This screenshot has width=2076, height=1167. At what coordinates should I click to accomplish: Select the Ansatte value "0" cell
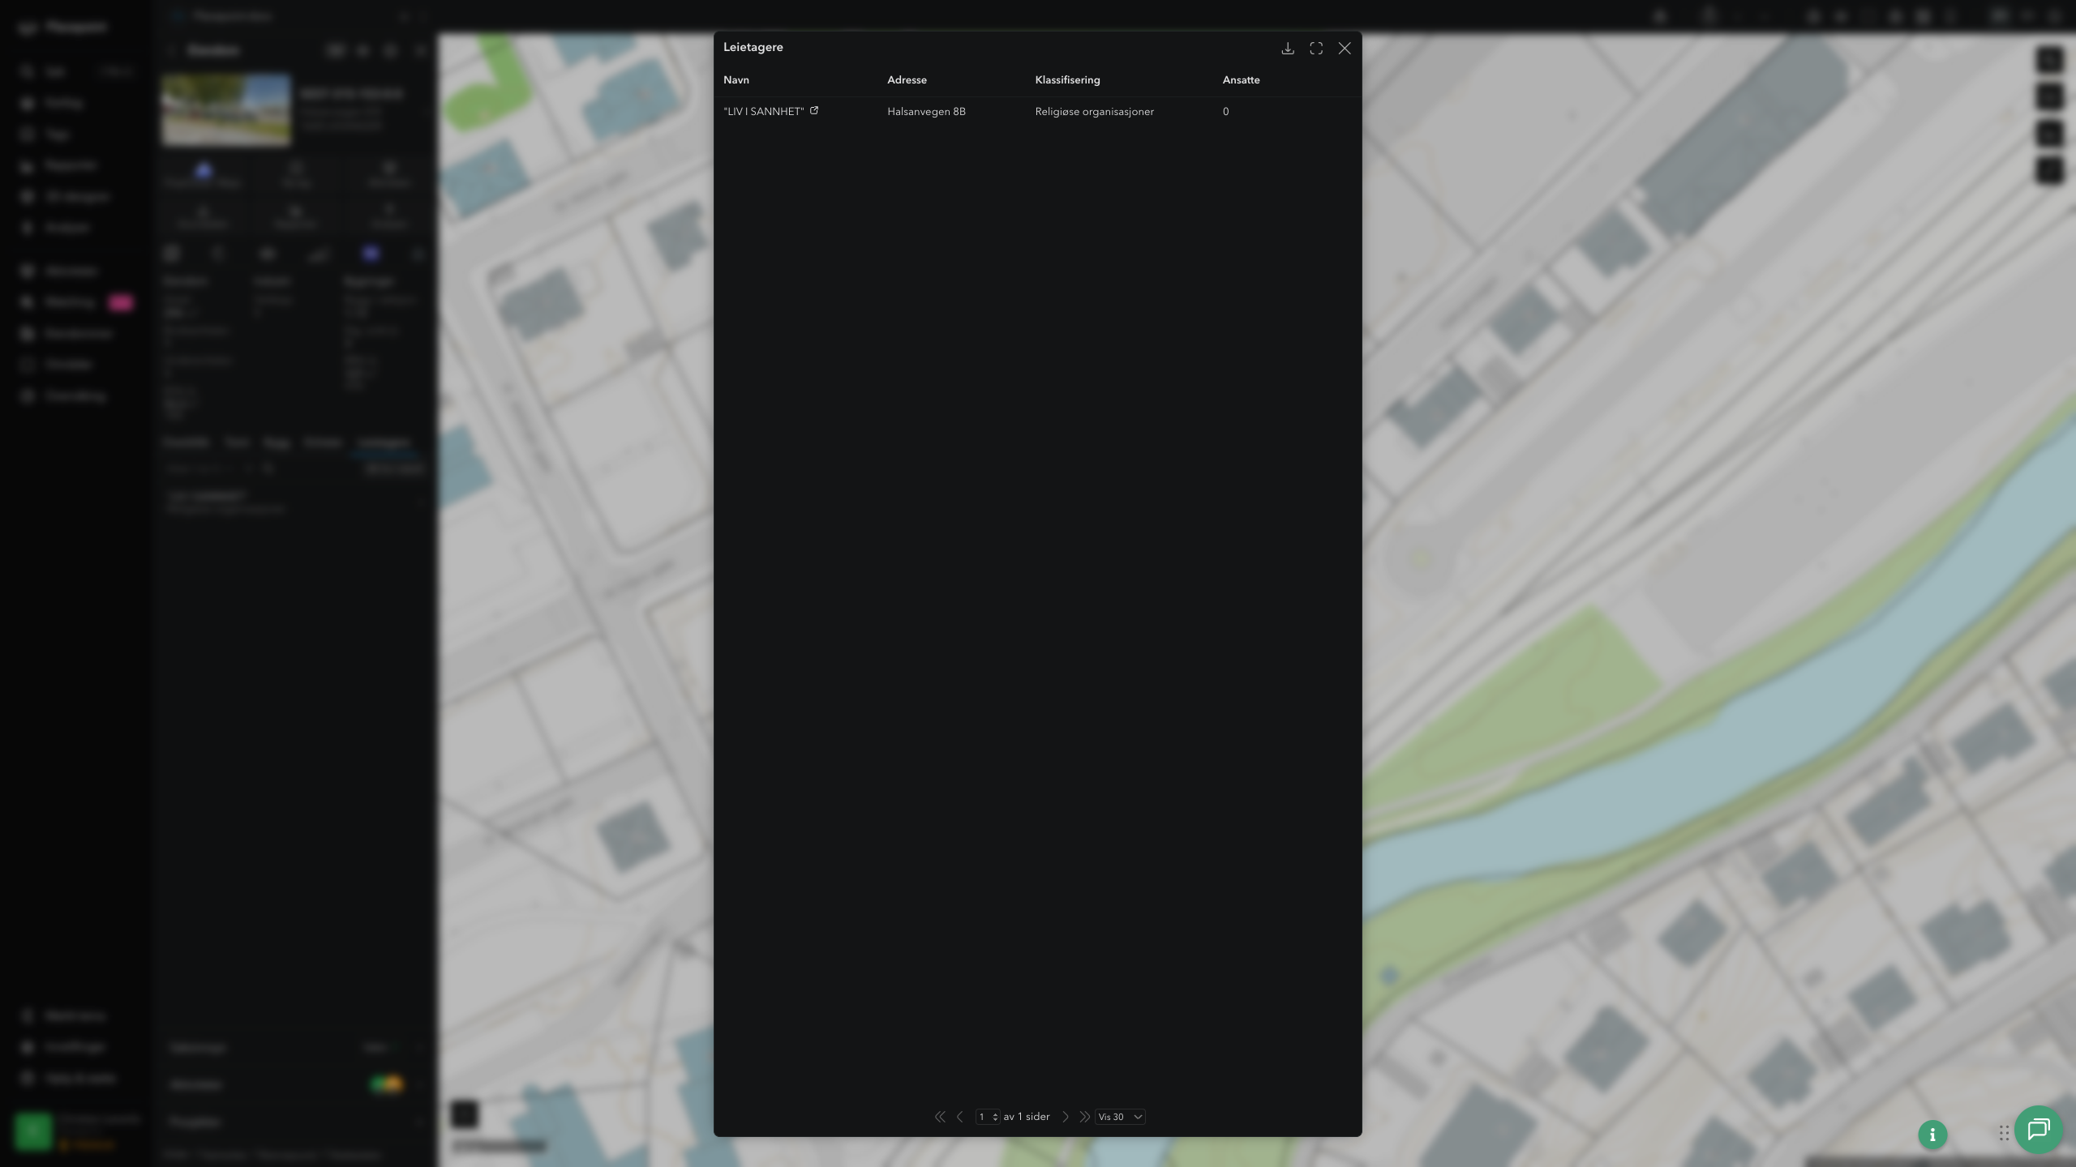(1225, 112)
